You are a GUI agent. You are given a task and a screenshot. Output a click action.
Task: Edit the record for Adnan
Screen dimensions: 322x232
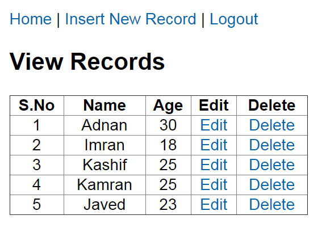pyautogui.click(x=214, y=125)
